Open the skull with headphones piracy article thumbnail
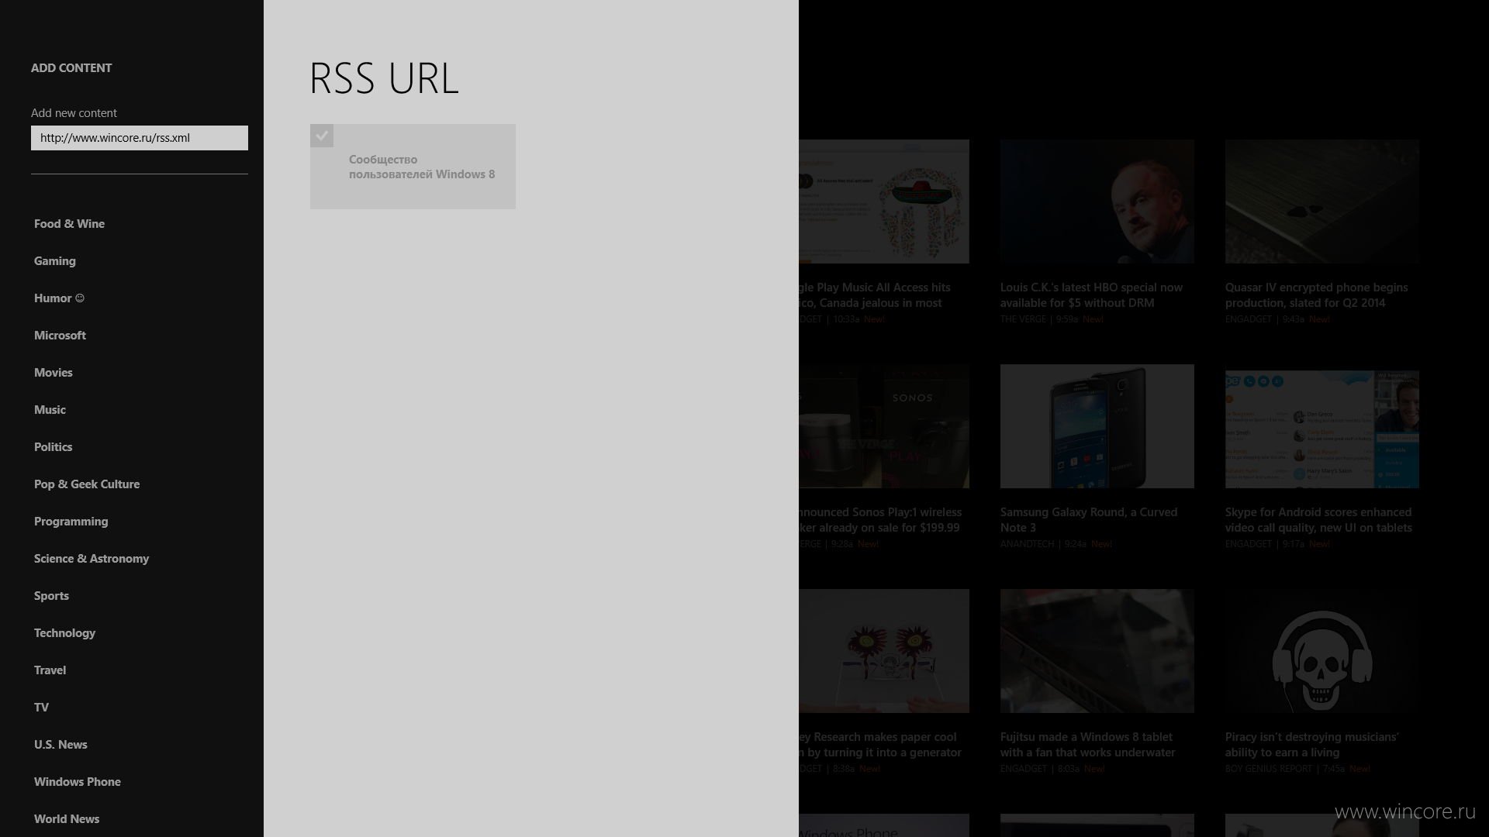This screenshot has height=837, width=1489. click(x=1322, y=651)
